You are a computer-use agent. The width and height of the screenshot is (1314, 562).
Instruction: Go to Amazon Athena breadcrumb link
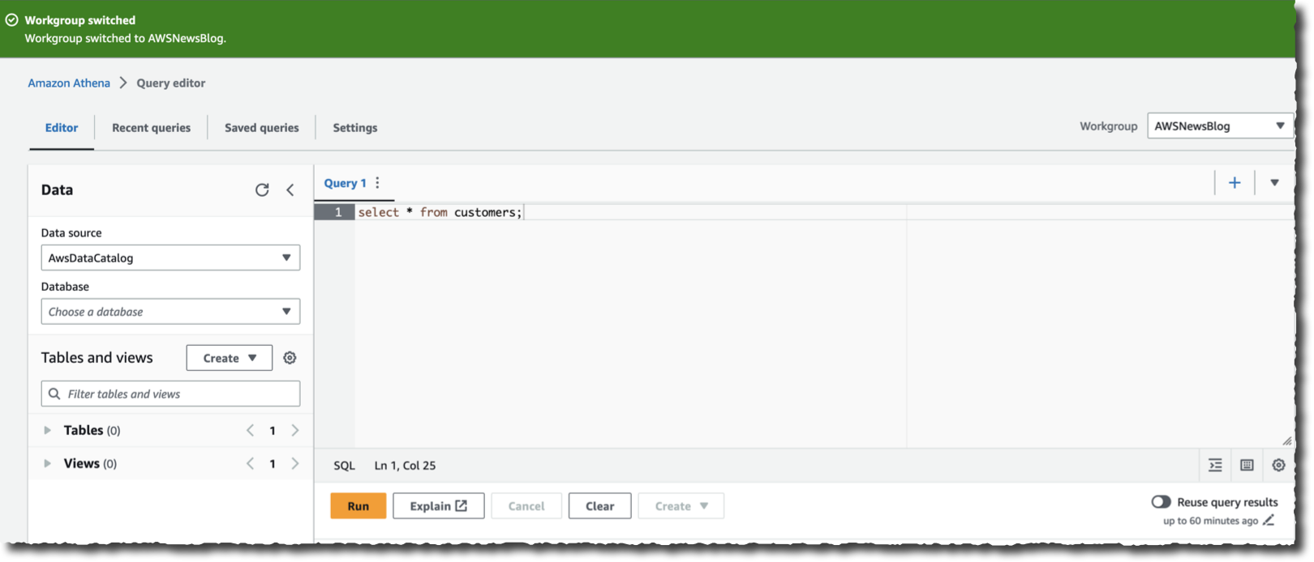click(69, 83)
